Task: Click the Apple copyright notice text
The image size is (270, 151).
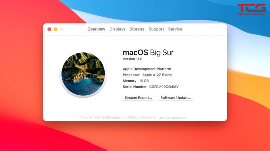Action: [x=118, y=117]
